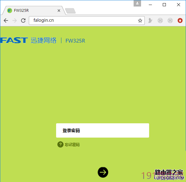Click the FW325R model text in header

[75, 41]
